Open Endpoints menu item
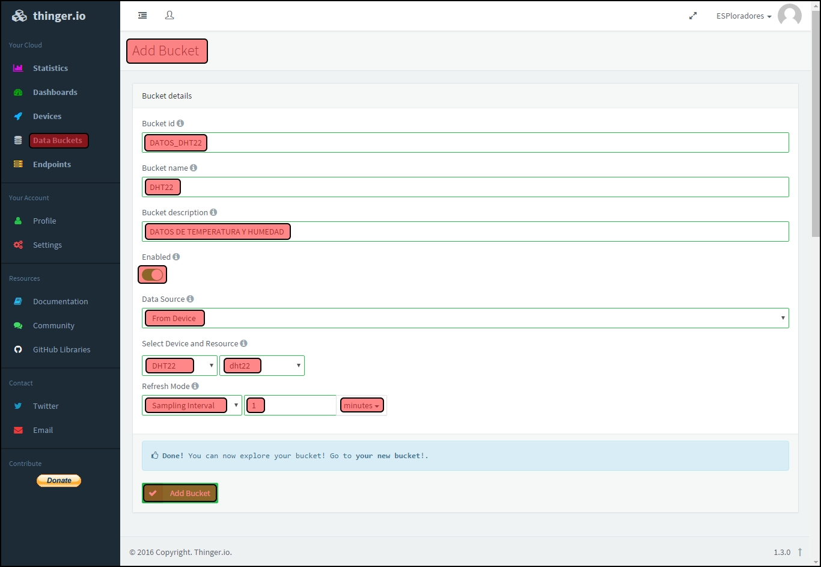This screenshot has height=567, width=821. [x=52, y=164]
